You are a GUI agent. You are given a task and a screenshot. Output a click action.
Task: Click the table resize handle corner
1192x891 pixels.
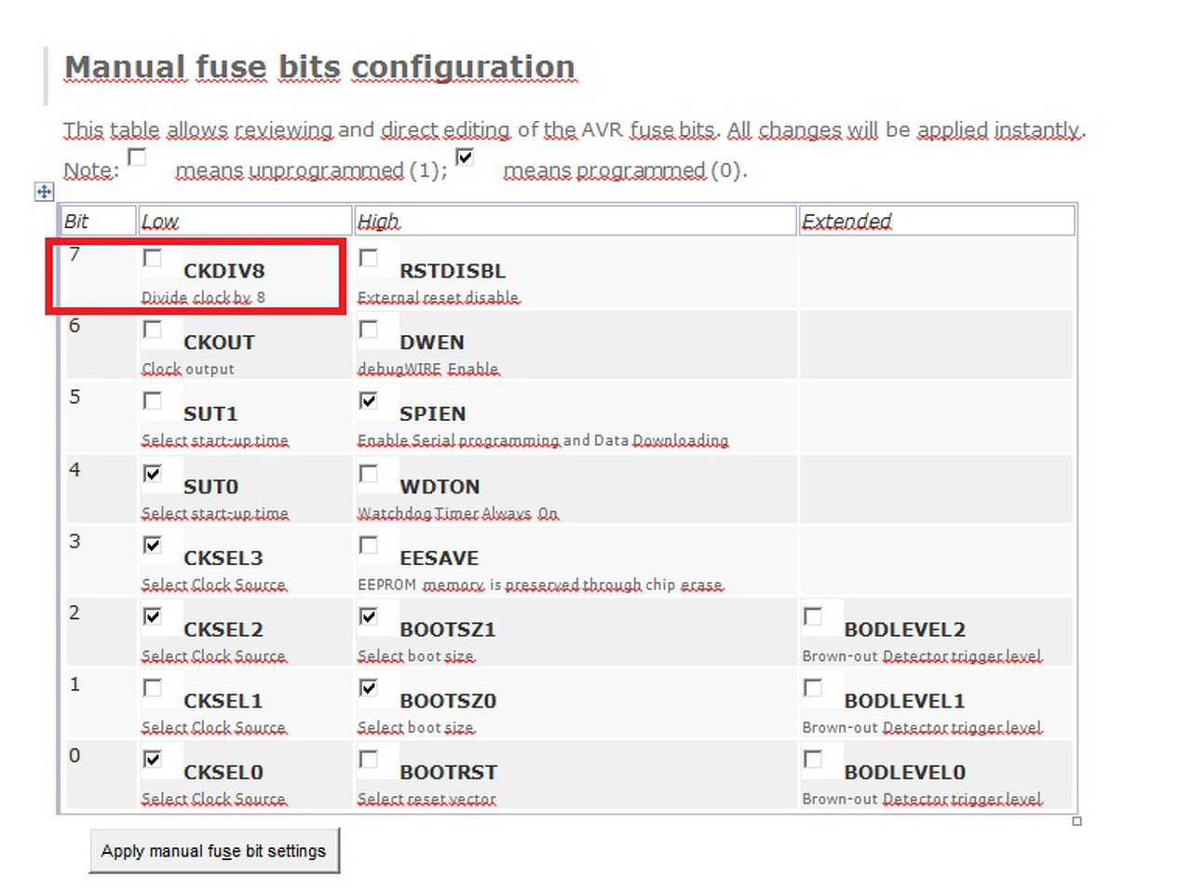(x=1077, y=821)
